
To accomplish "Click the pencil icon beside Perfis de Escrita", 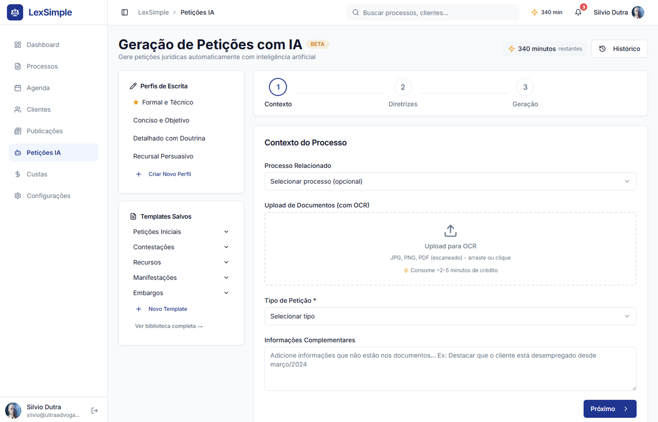I will [x=133, y=86].
